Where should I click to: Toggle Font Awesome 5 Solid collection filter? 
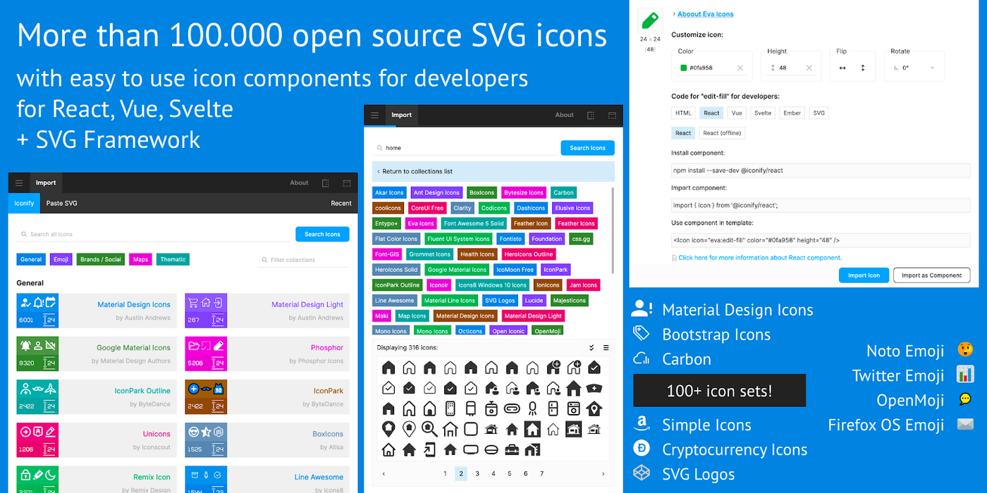(474, 223)
